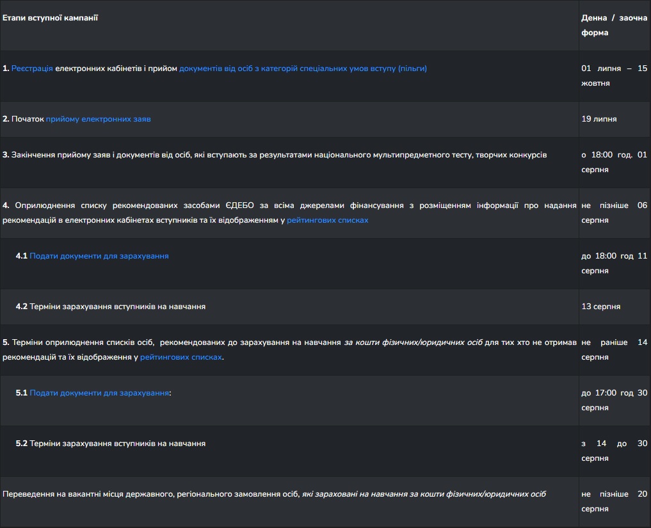Open 'рейтингових списках' link in step 4
The width and height of the screenshot is (651, 528).
(328, 220)
